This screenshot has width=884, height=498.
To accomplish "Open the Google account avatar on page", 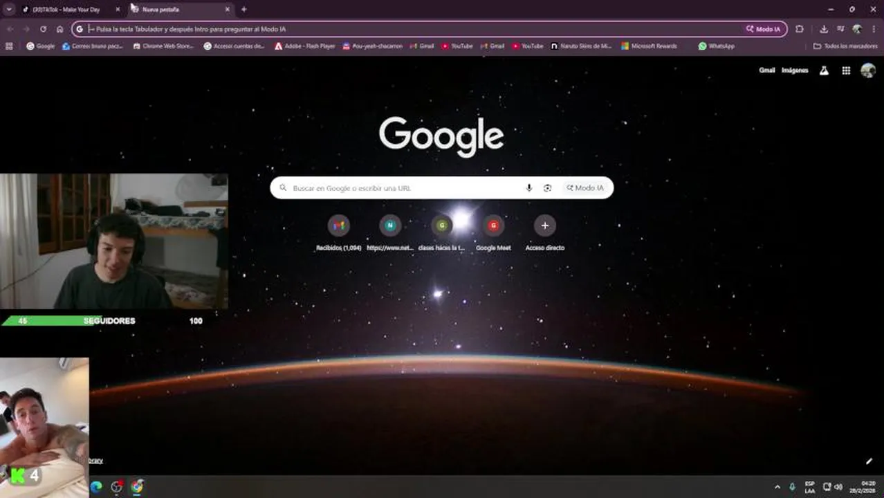I will tap(868, 71).
